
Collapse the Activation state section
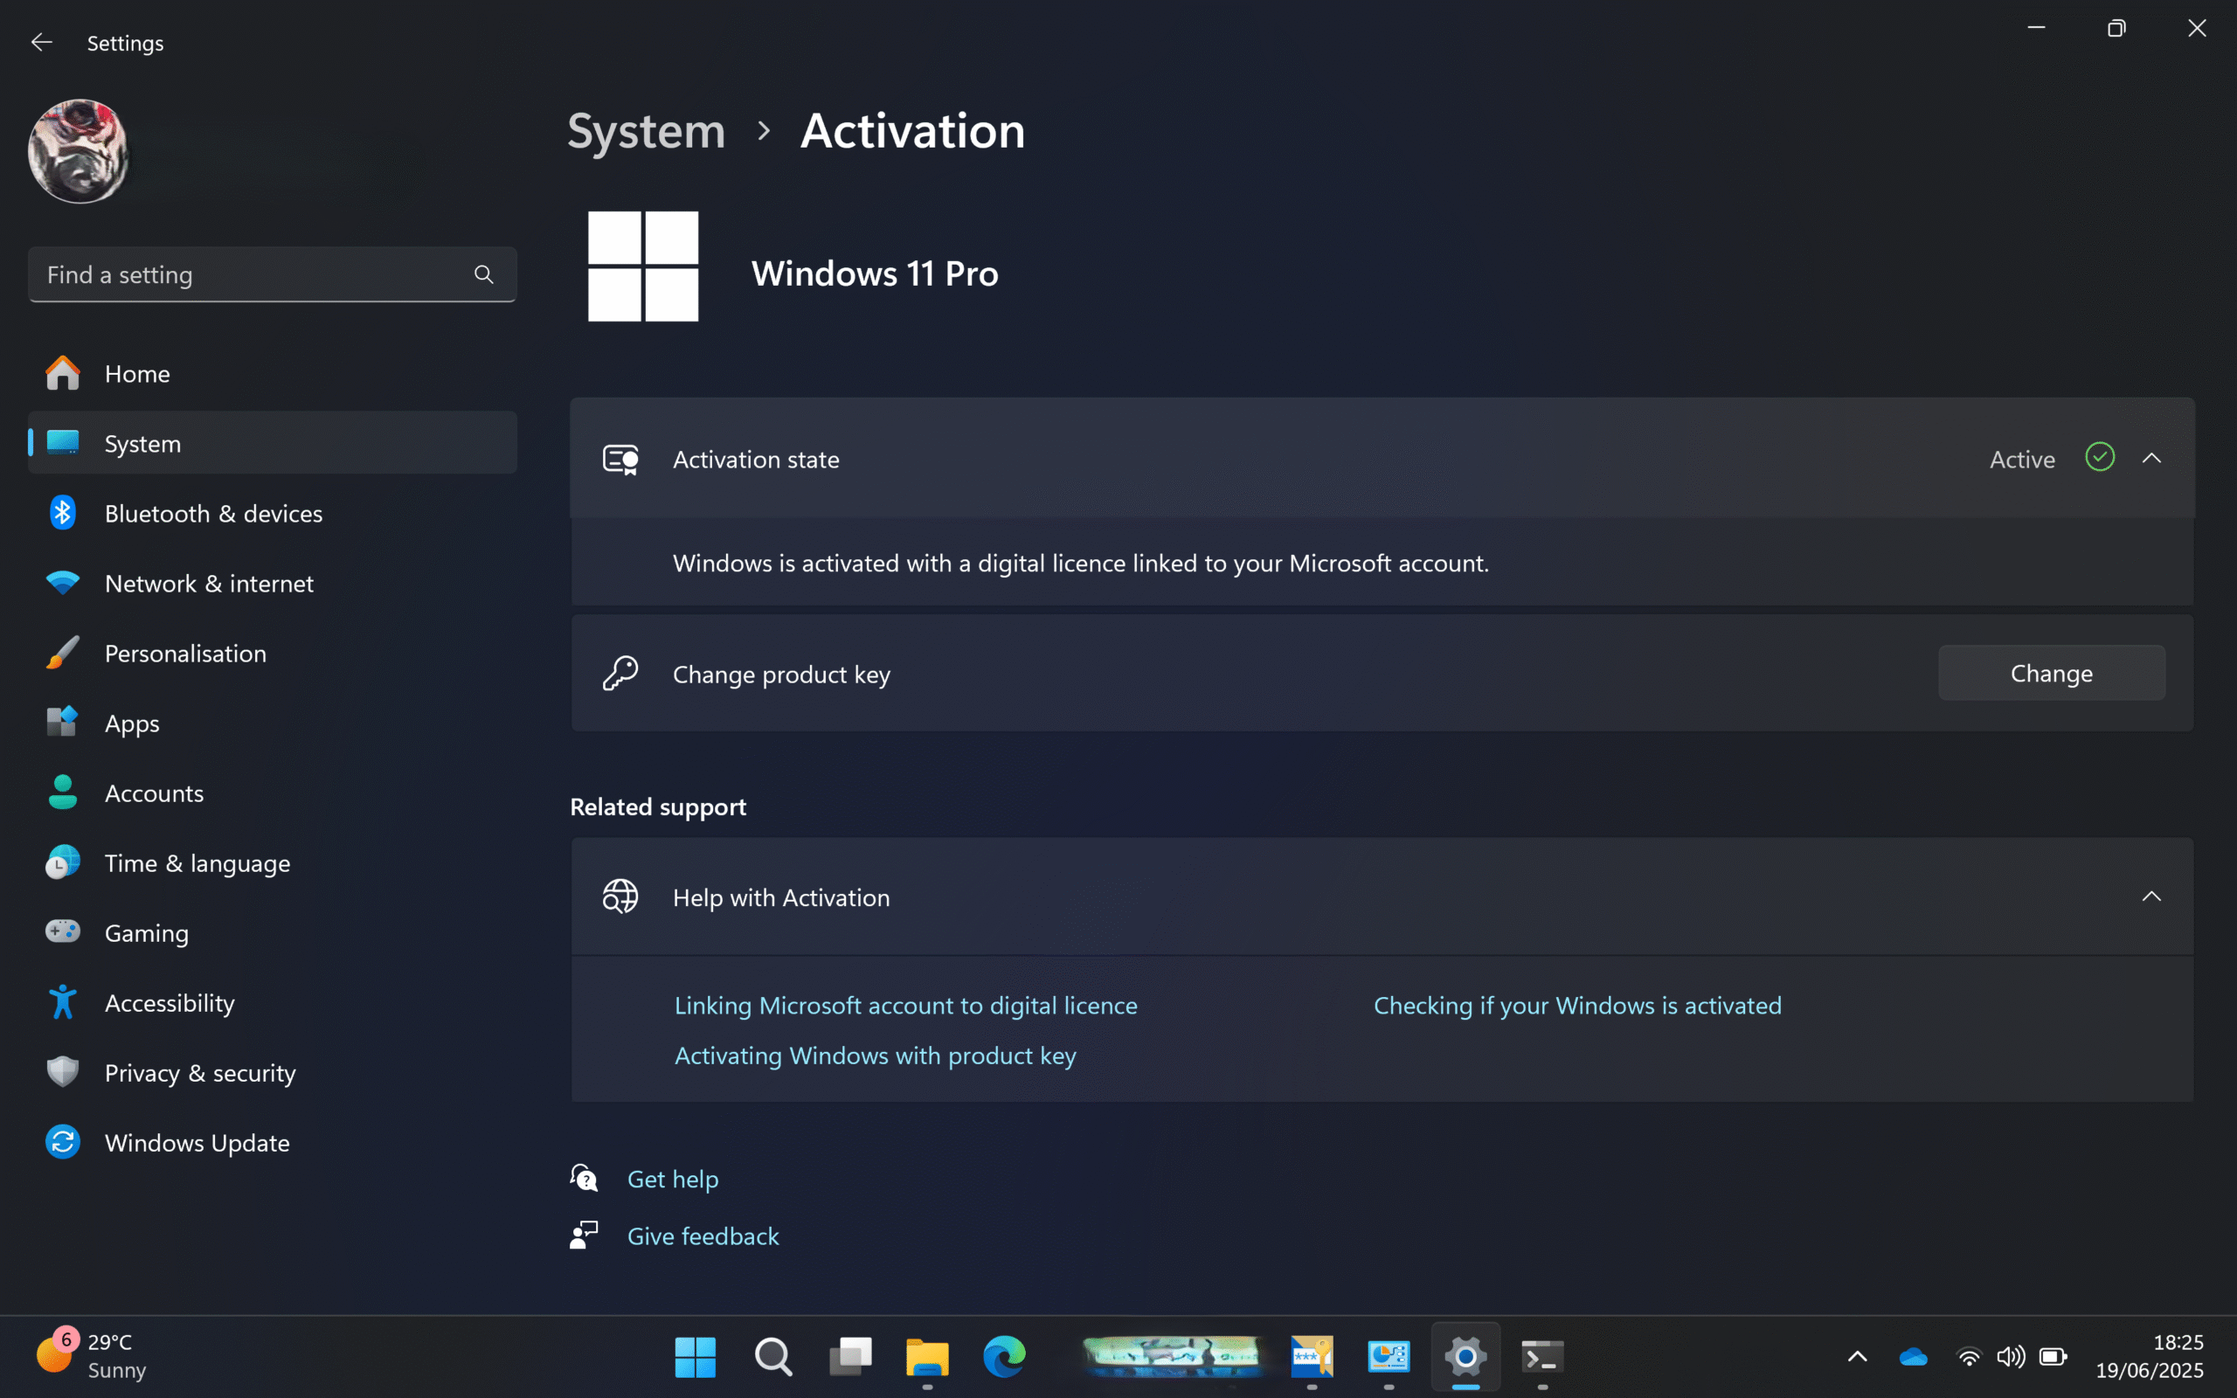pyautogui.click(x=2151, y=459)
